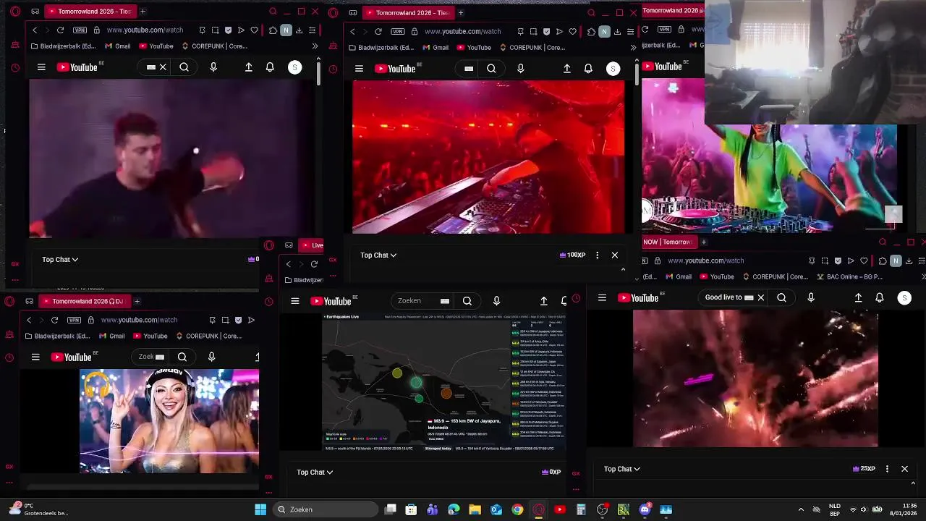Open Gmail bookmark in top-left window
926x521 pixels.
[x=118, y=46]
